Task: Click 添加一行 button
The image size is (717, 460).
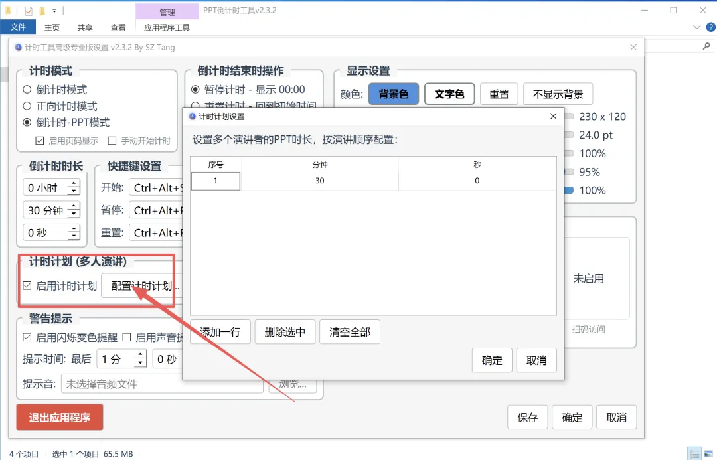Action: (x=220, y=332)
